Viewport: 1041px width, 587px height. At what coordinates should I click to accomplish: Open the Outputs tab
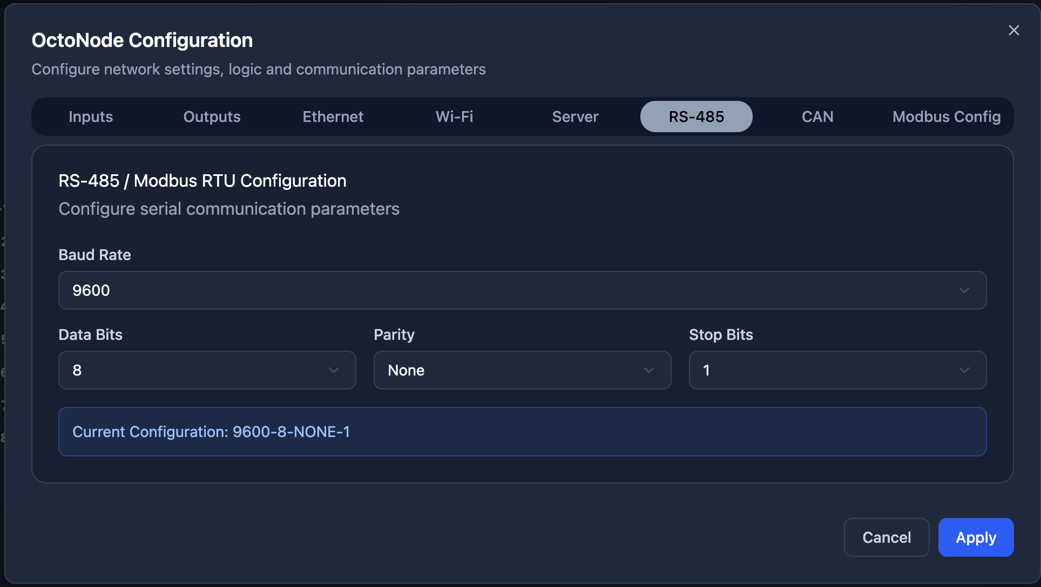pos(212,117)
